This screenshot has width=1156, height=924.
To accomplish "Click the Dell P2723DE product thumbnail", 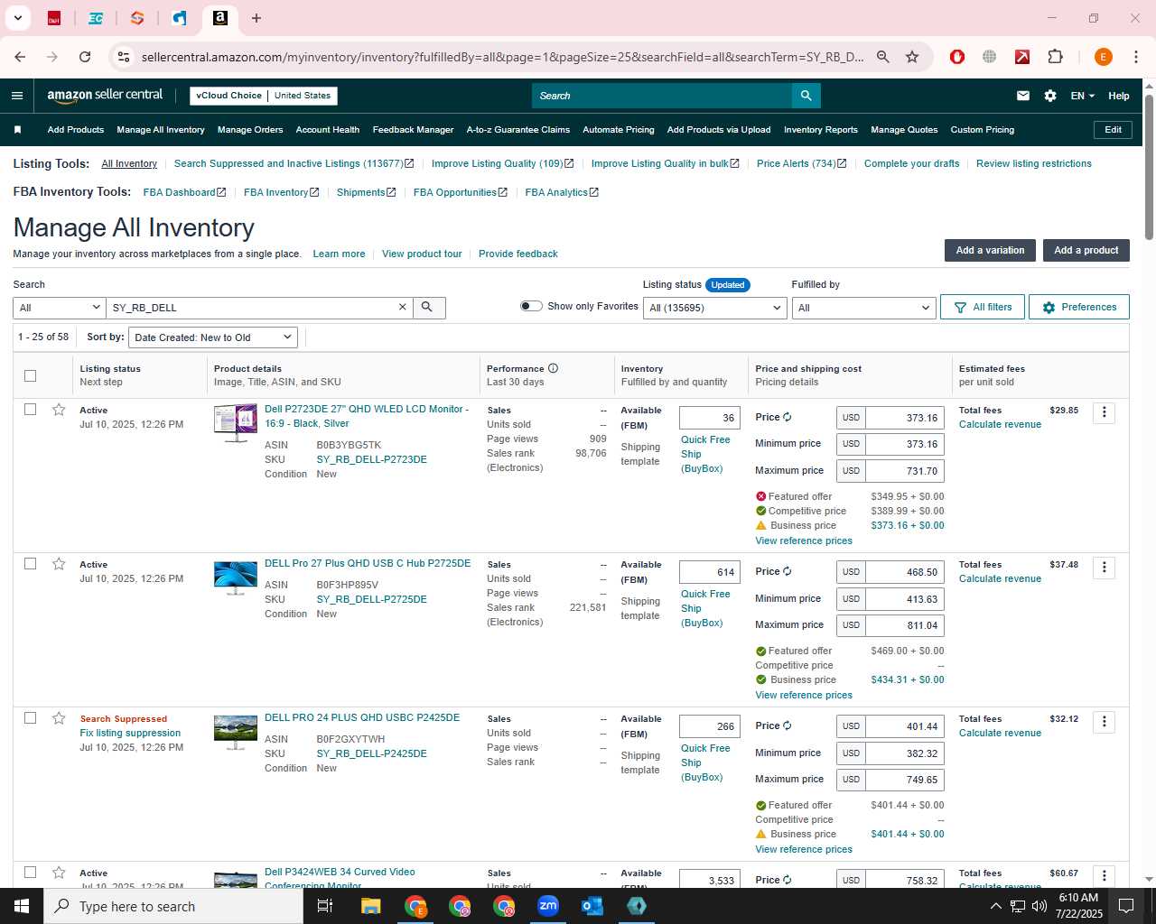I will click(x=236, y=423).
